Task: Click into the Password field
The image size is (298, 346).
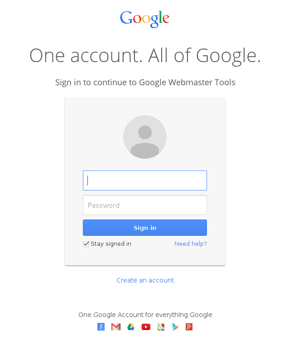Action: pos(145,205)
